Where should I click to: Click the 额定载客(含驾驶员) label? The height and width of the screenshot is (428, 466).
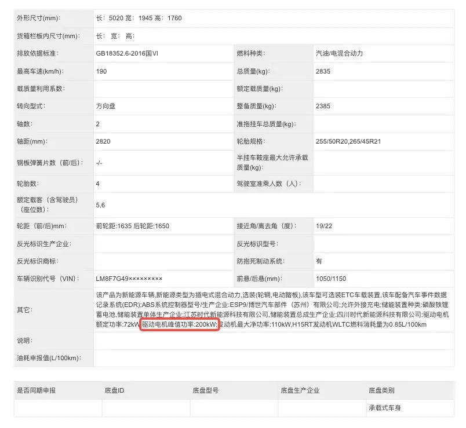[48, 205]
